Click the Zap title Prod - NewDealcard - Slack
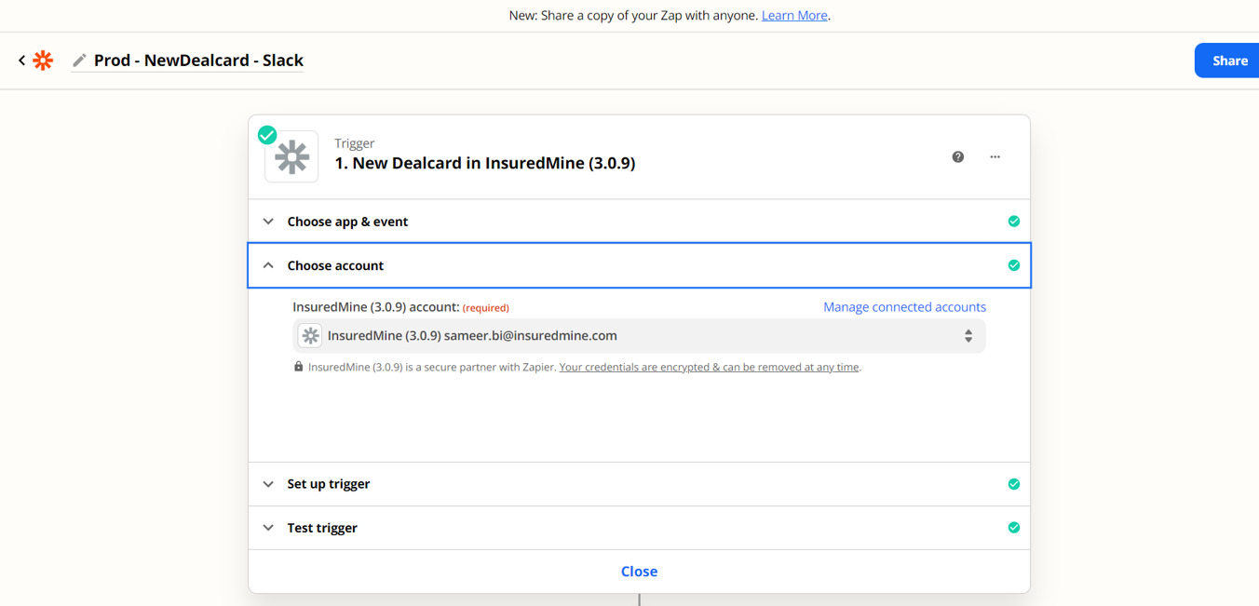The height and width of the screenshot is (606, 1259). click(198, 61)
